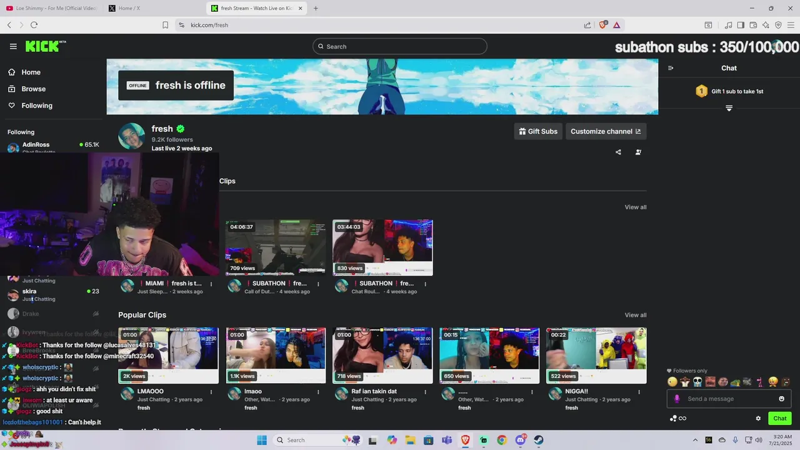The height and width of the screenshot is (450, 800).
Task: Click the KICK logo in the header
Action: point(45,46)
